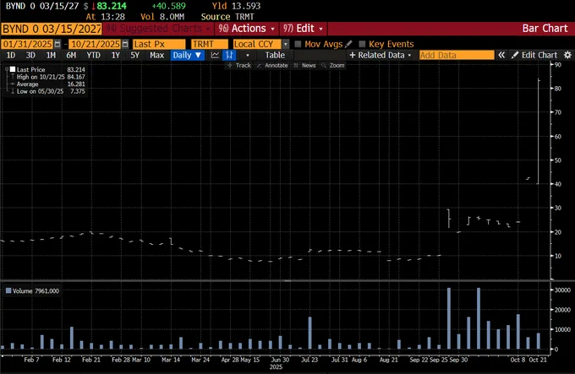Screen dimensions: 575x374
Task: Select the Max range tab
Action: (x=157, y=55)
